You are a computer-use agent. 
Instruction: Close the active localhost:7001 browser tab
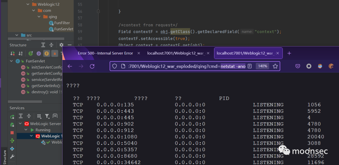coord(277,53)
